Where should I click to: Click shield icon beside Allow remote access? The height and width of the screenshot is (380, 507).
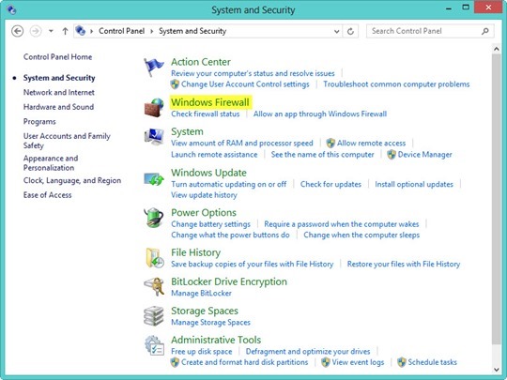(x=330, y=143)
